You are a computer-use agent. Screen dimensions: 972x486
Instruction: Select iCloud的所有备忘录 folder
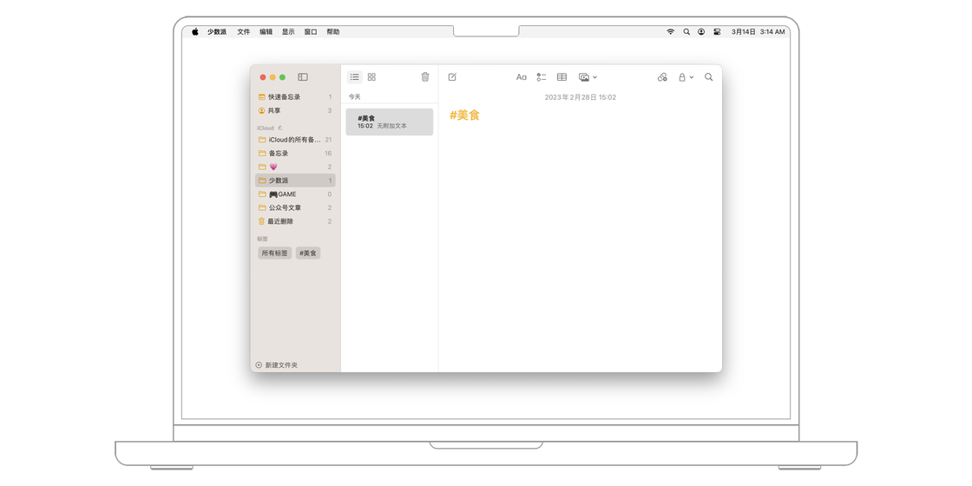(295, 140)
